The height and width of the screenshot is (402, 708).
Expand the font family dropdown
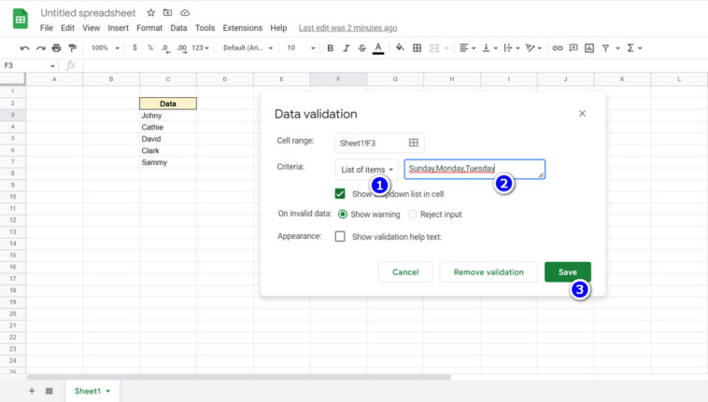point(248,48)
